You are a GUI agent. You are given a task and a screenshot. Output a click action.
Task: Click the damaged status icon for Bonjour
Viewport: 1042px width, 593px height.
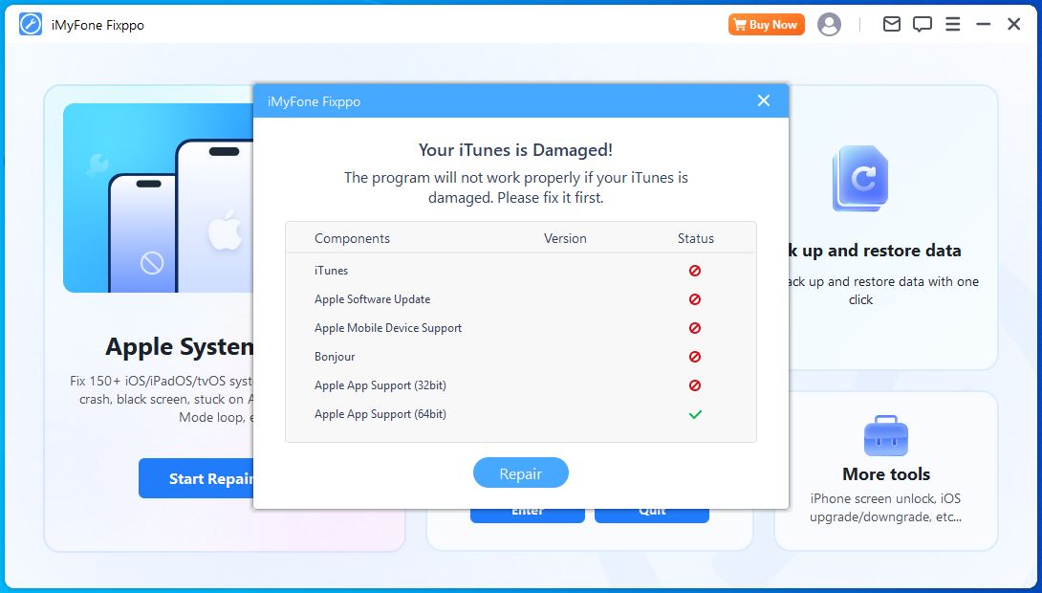point(695,357)
